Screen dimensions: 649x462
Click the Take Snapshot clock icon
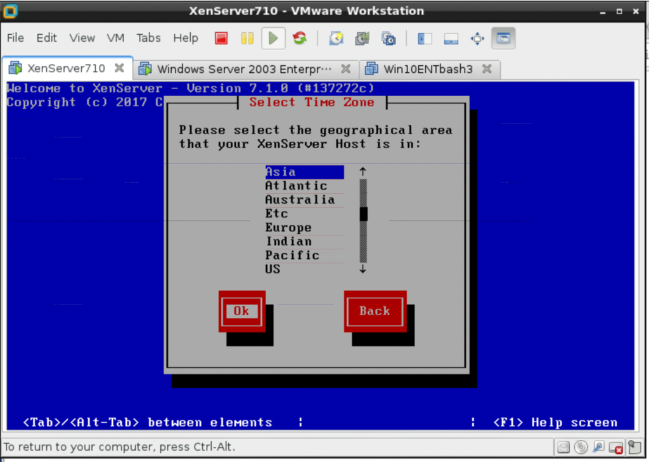[x=336, y=39]
